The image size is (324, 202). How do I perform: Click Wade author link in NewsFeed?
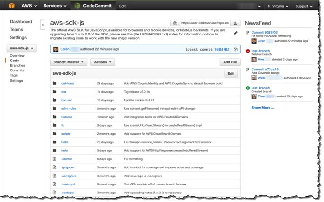click(261, 78)
